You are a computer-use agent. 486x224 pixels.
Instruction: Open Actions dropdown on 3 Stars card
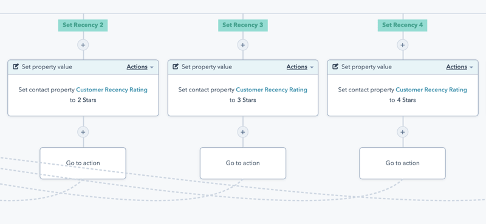[300, 67]
